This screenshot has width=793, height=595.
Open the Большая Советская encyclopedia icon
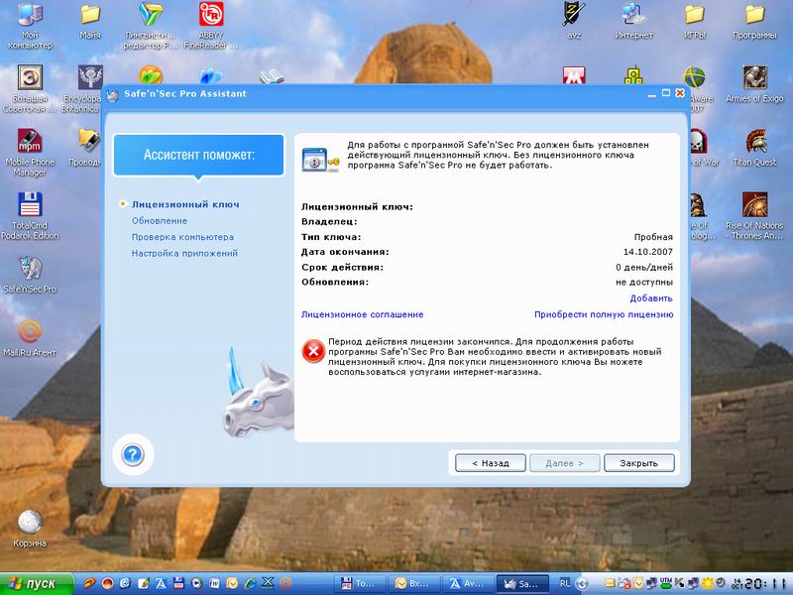coord(31,88)
